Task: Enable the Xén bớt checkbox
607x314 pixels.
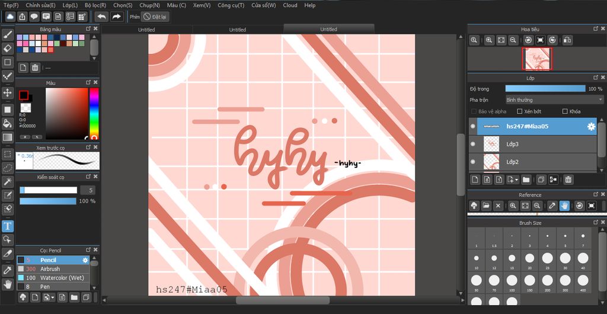Action: (520, 111)
